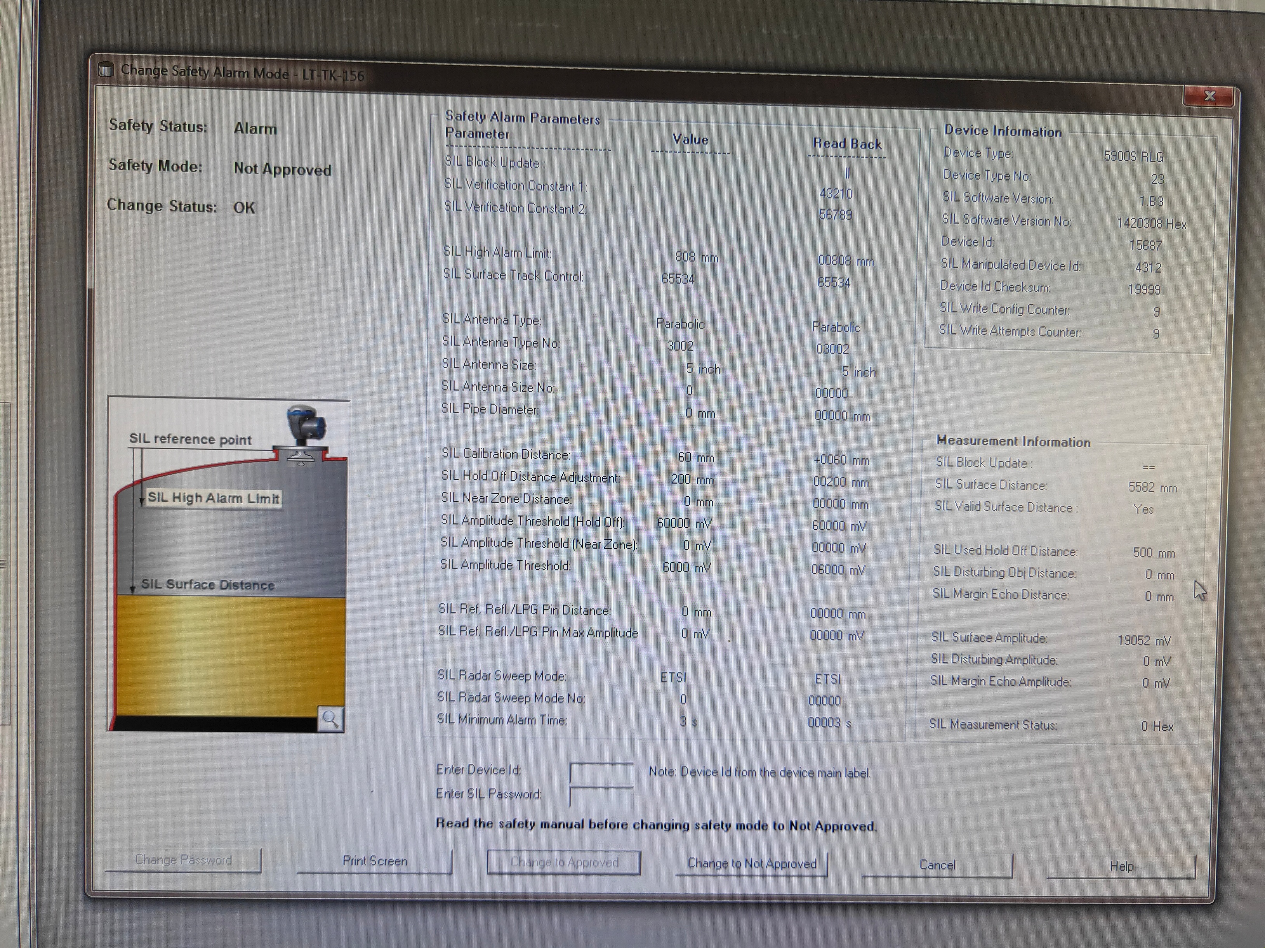Click the dialog title bar window icon
Image resolution: width=1265 pixels, height=948 pixels.
(106, 70)
